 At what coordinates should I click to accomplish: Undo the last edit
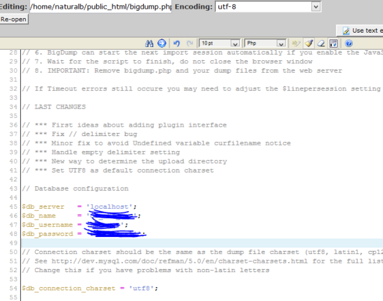176,43
